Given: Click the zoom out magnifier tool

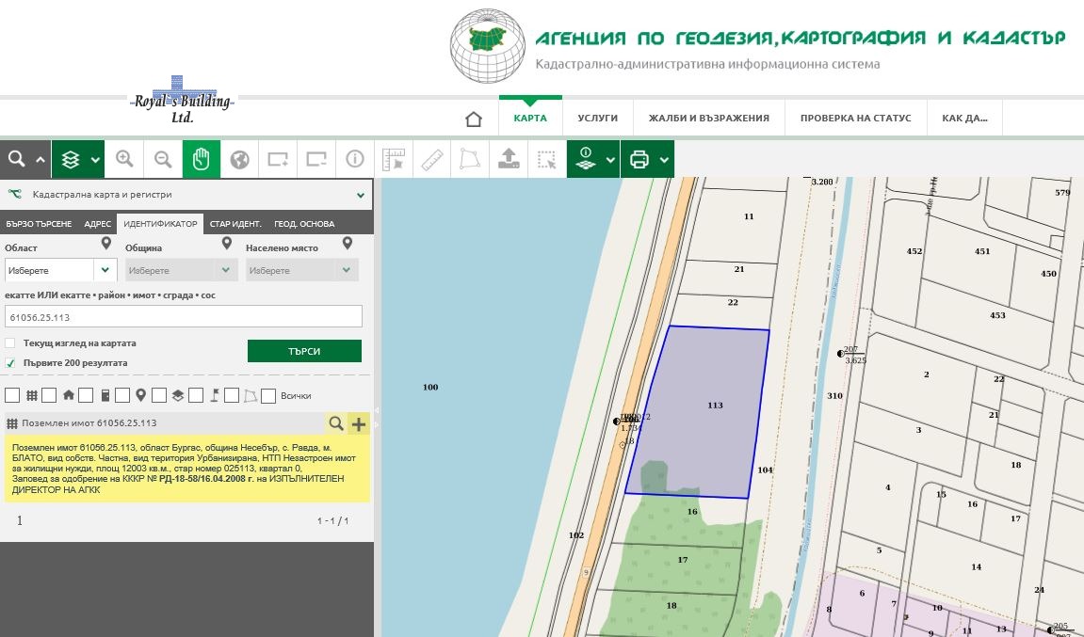Looking at the screenshot, I should click(x=163, y=160).
